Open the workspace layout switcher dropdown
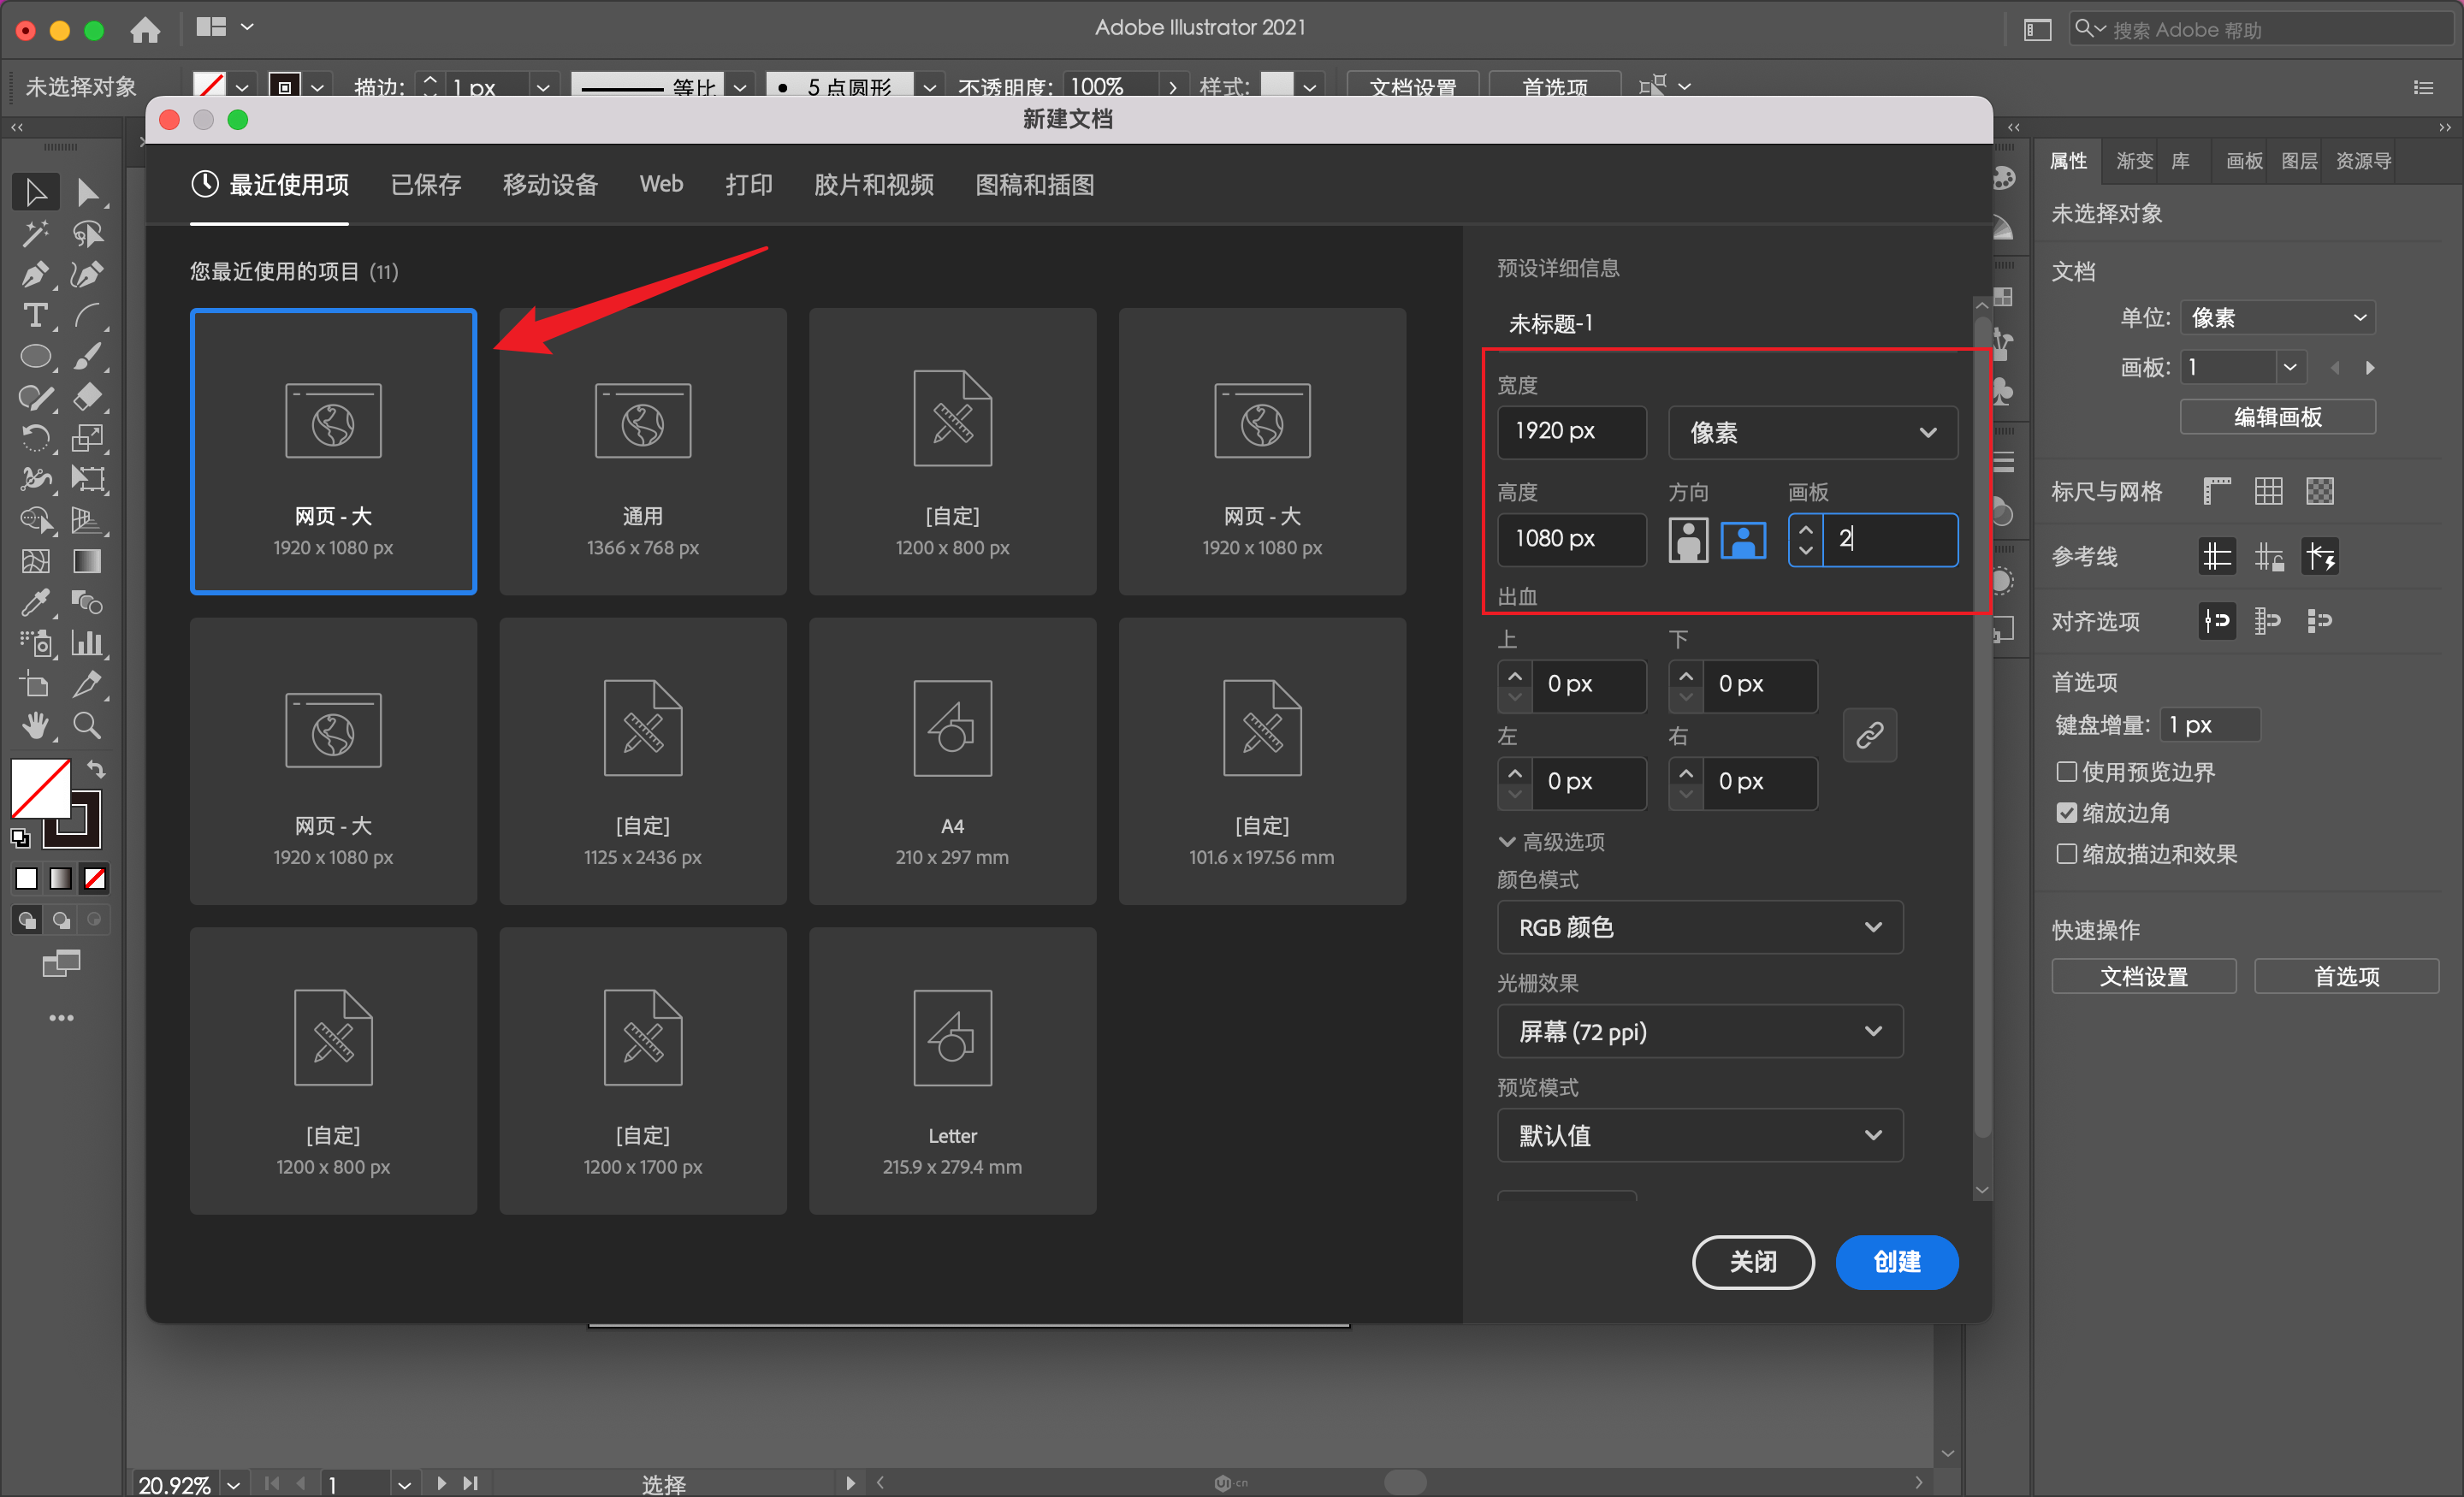 (x=225, y=28)
